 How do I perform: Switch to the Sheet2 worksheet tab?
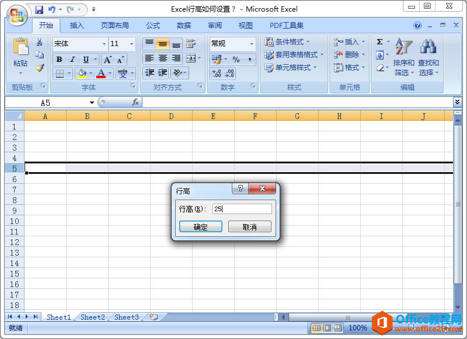pos(92,317)
